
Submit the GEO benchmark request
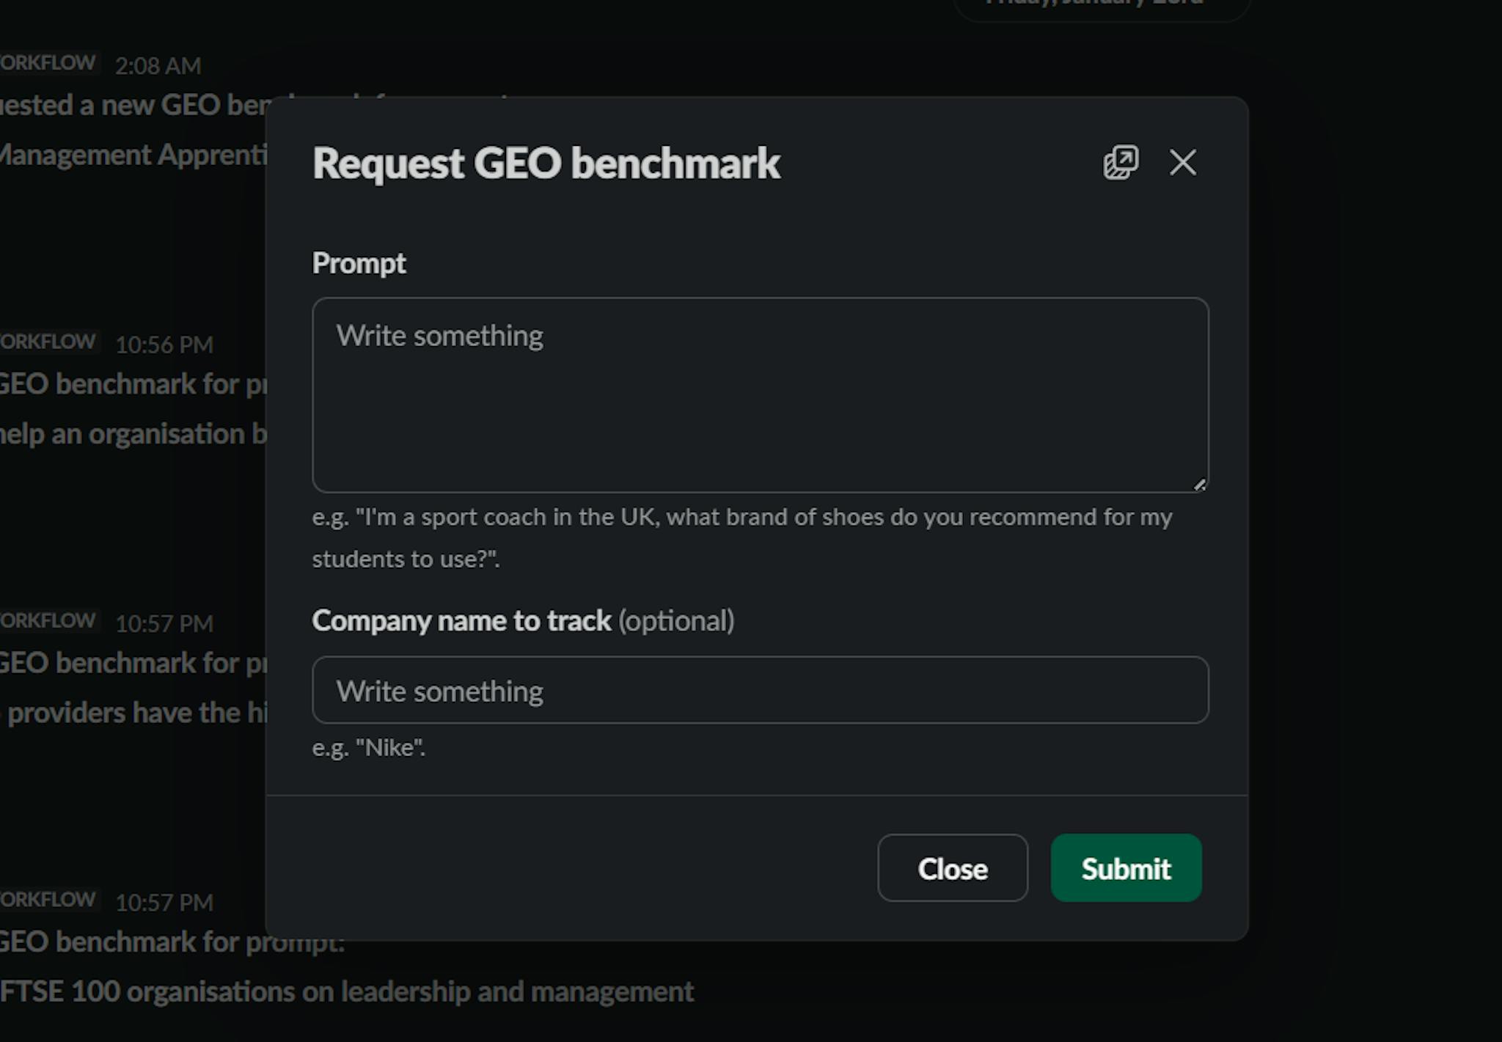(1125, 869)
